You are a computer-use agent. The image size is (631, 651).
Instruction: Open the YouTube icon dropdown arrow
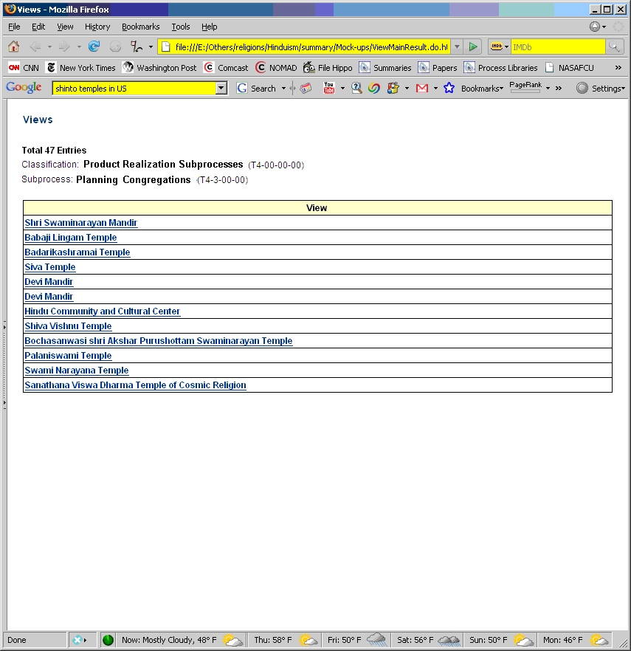[342, 89]
